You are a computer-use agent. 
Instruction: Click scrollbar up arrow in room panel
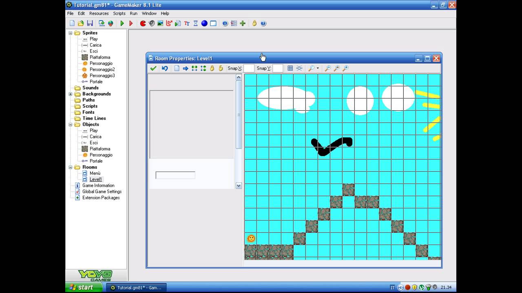coord(239,77)
